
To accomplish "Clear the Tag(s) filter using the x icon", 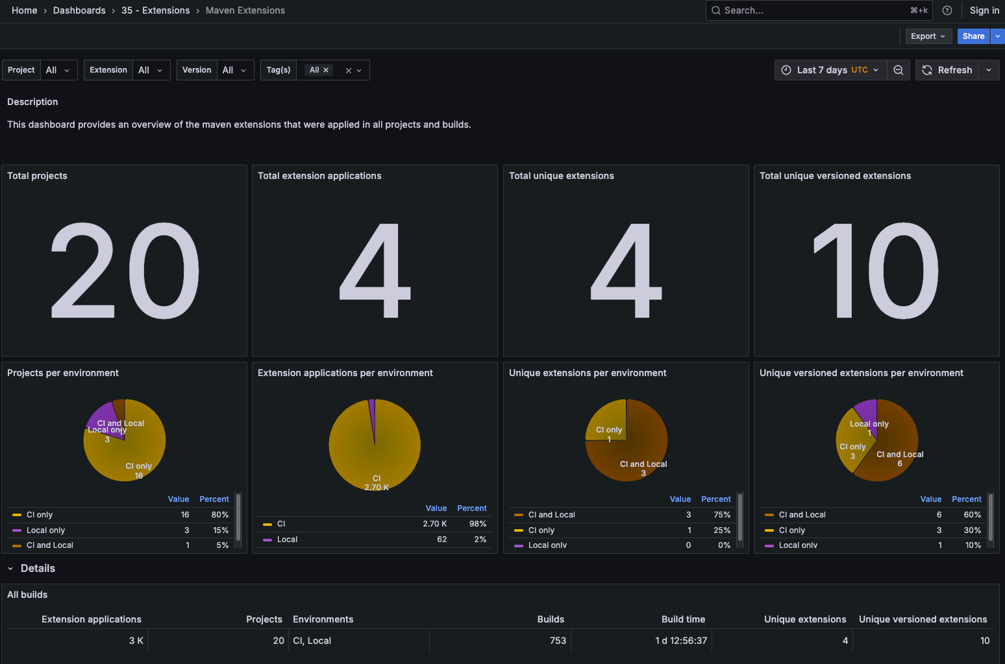I will [x=348, y=69].
